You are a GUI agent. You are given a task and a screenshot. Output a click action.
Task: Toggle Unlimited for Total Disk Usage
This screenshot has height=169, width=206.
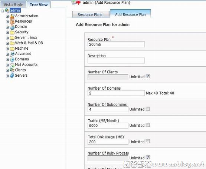click(x=148, y=141)
